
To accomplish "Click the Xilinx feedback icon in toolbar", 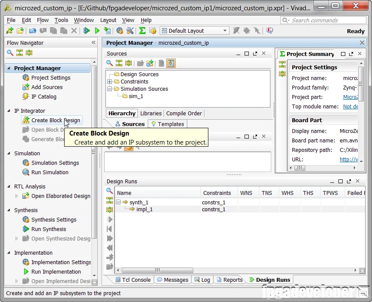I will pyautogui.click(x=269, y=31).
